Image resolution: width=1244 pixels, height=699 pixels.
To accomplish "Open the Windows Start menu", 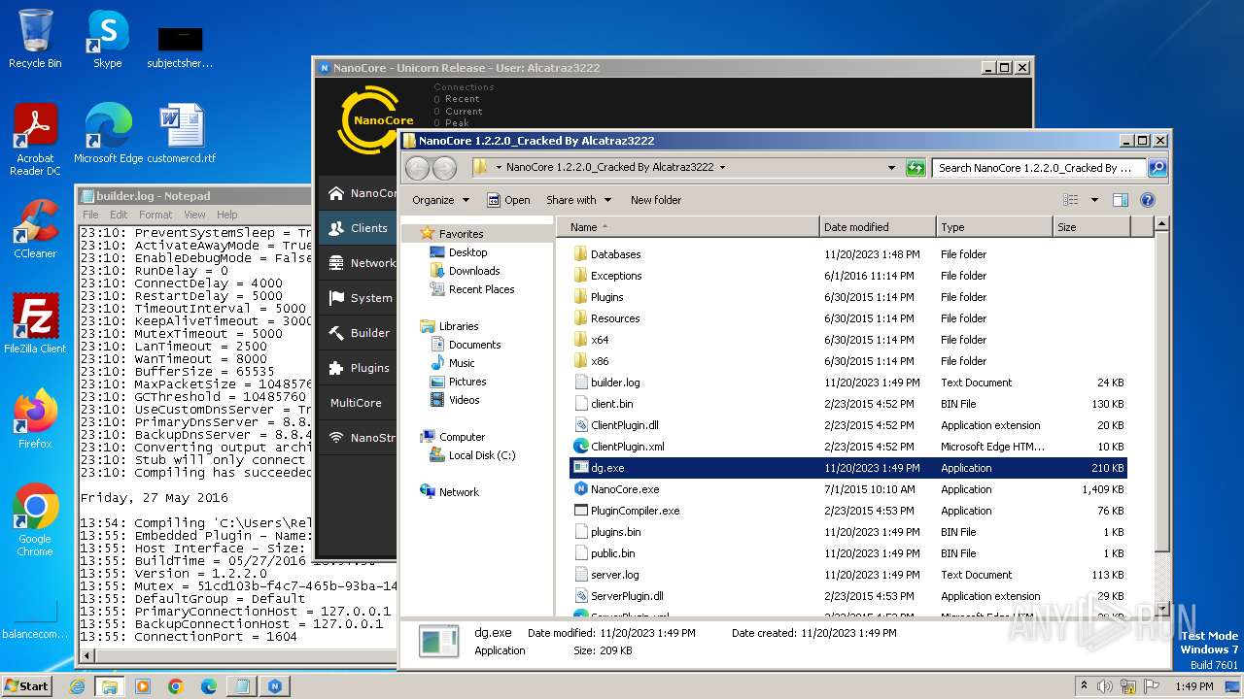I will click(x=27, y=685).
